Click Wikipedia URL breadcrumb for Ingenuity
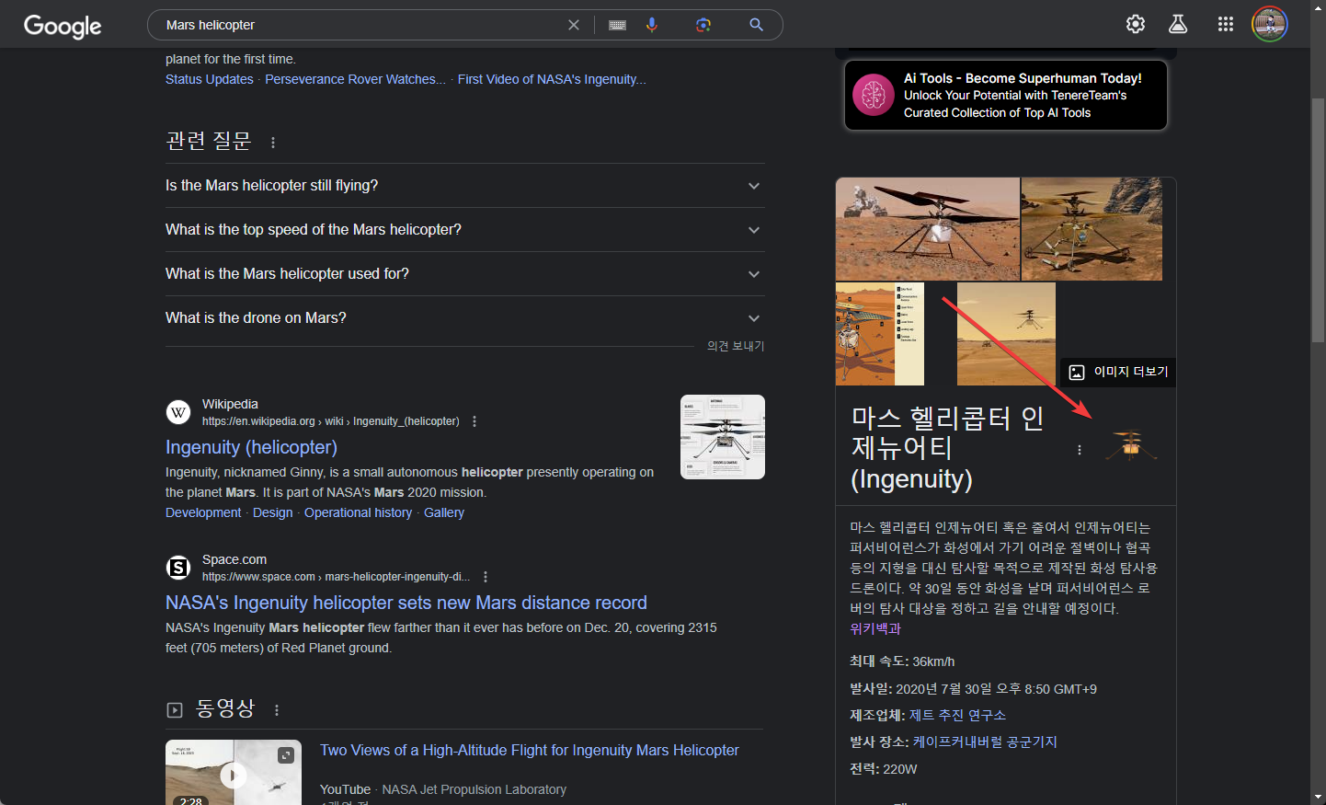 (331, 421)
